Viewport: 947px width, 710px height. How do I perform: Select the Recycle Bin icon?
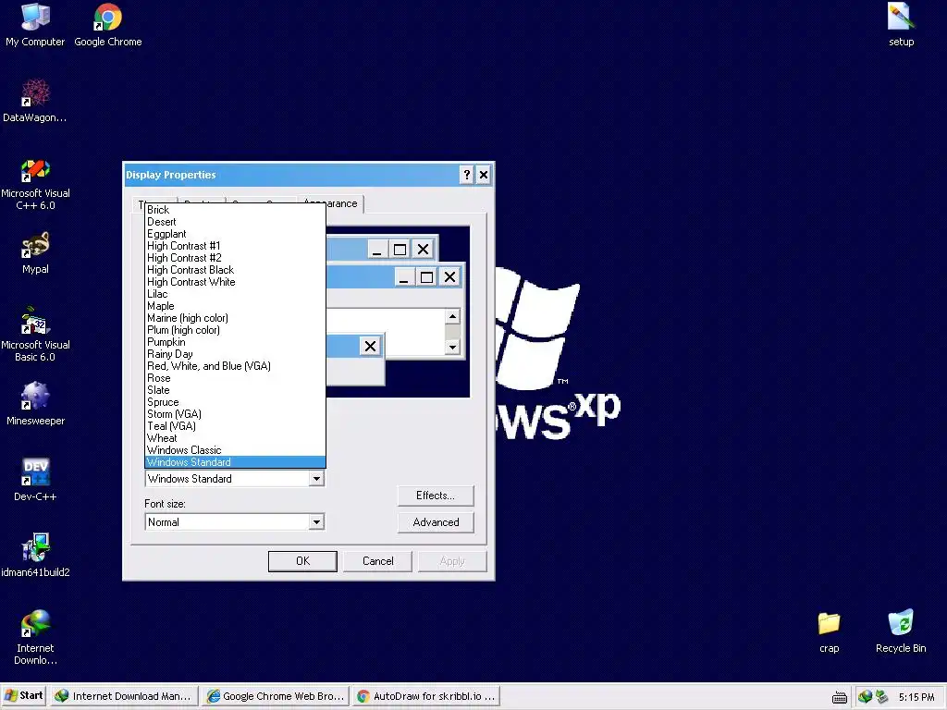[901, 631]
